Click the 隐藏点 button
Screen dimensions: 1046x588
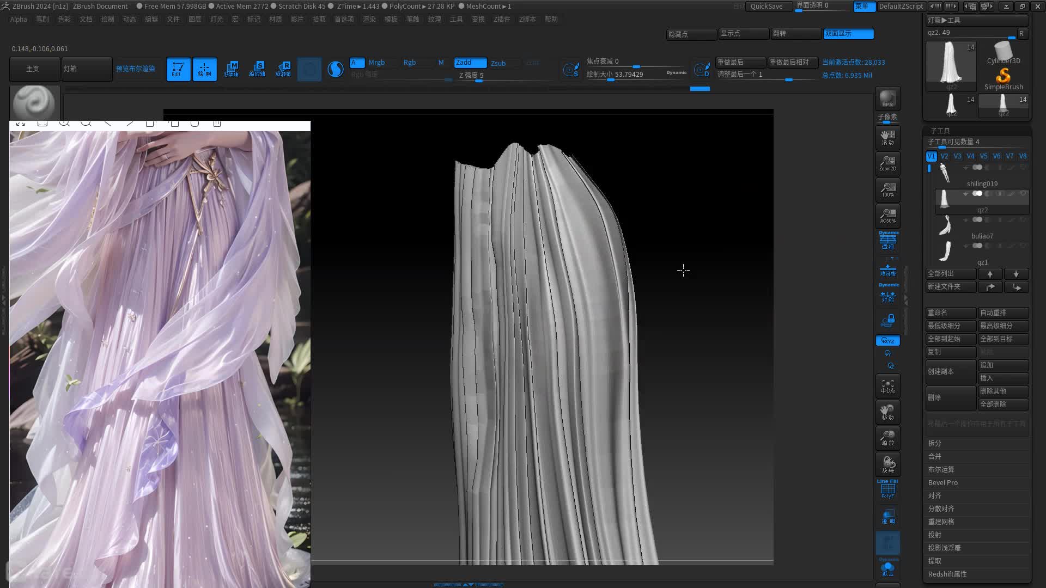(x=691, y=34)
